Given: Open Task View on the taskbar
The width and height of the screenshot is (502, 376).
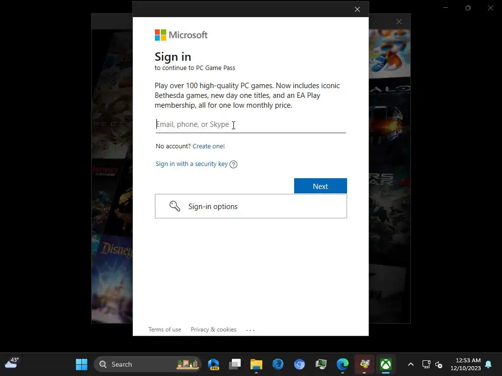Looking at the screenshot, I should click(x=235, y=364).
